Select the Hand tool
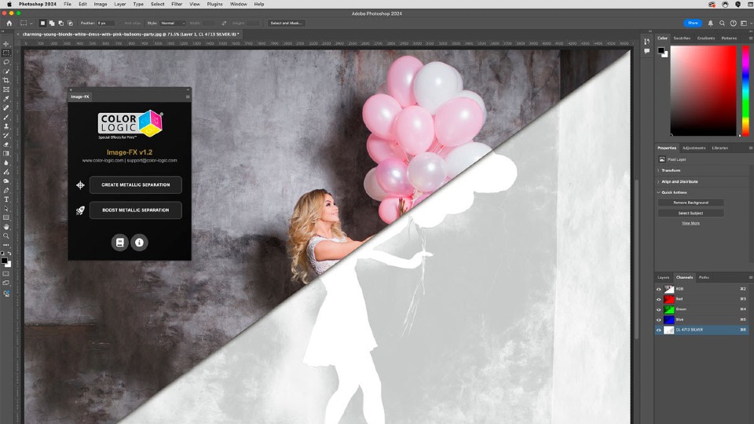The height and width of the screenshot is (424, 754). (6, 227)
